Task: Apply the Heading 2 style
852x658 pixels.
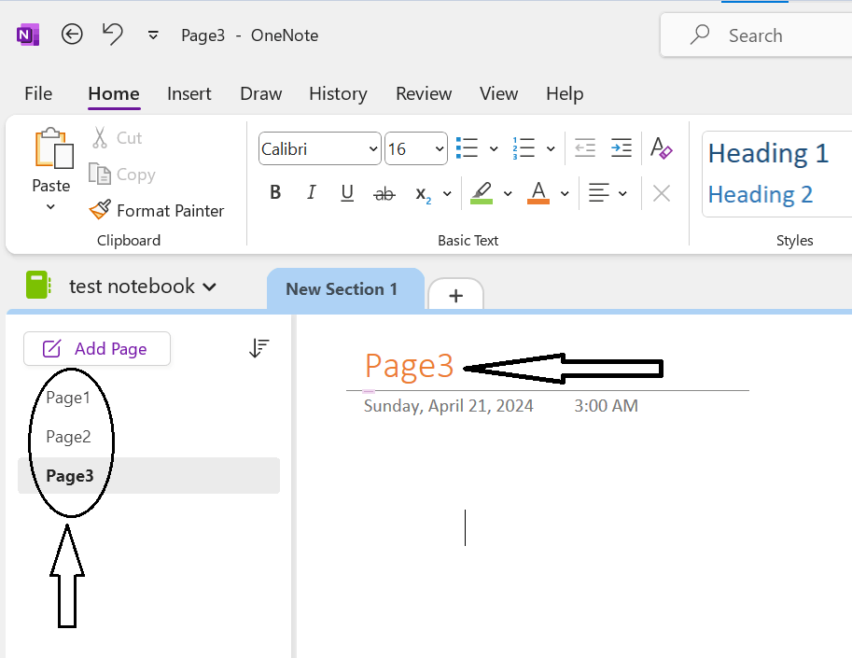Action: click(x=761, y=194)
